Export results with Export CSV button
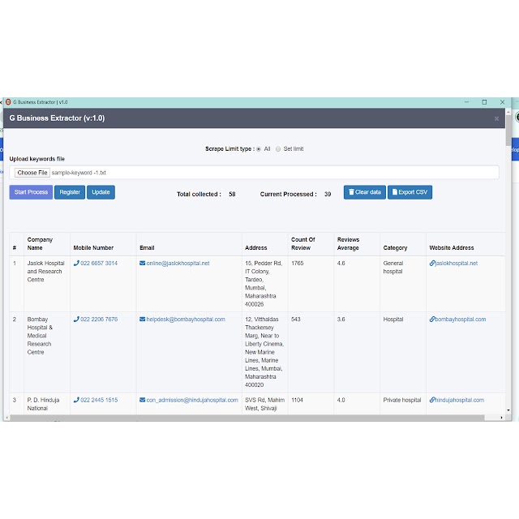 [x=410, y=192]
